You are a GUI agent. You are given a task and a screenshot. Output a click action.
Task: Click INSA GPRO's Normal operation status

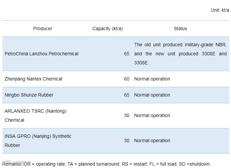(152, 141)
